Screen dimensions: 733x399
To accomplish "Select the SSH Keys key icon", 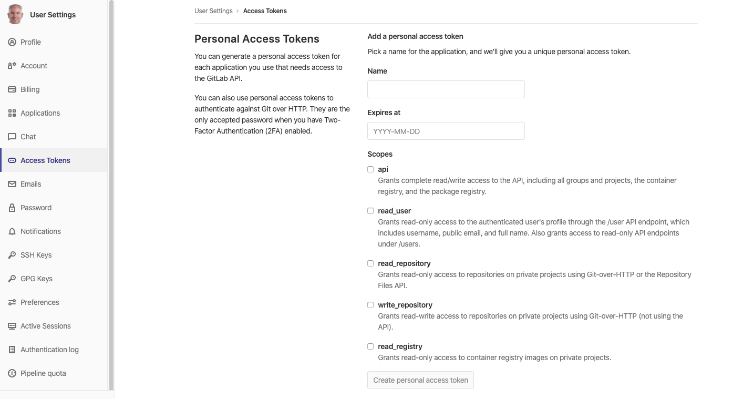I will (12, 255).
